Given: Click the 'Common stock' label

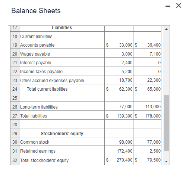Looking at the screenshot, I should 35,142.
